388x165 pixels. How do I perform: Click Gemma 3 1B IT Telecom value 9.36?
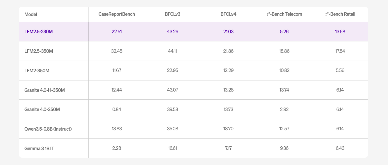pyautogui.click(x=284, y=148)
